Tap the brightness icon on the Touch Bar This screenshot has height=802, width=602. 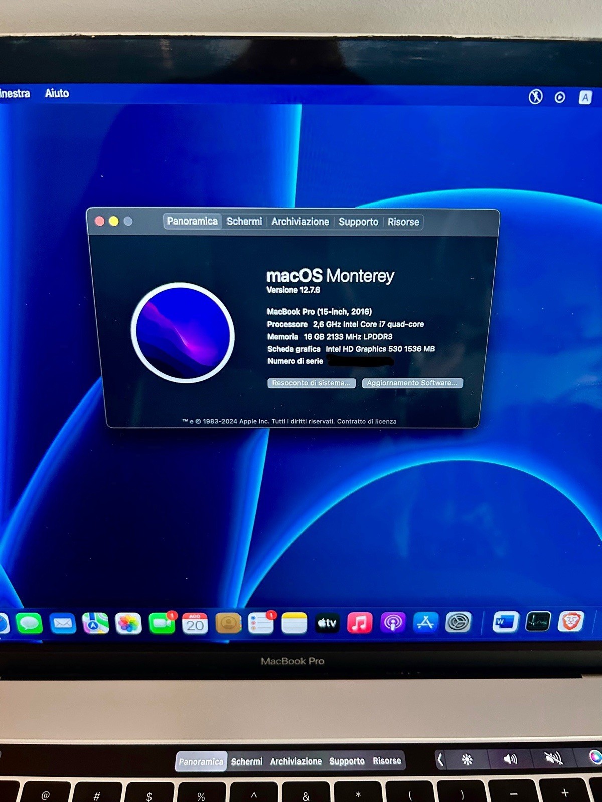click(467, 759)
